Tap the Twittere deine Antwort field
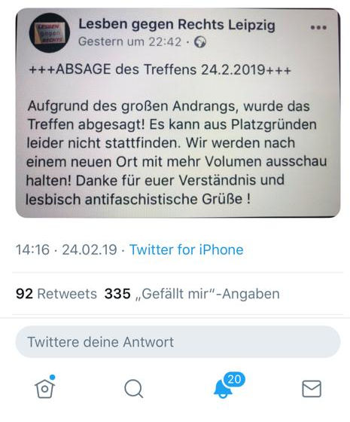Screen dimensions: 350x422 click(178, 342)
